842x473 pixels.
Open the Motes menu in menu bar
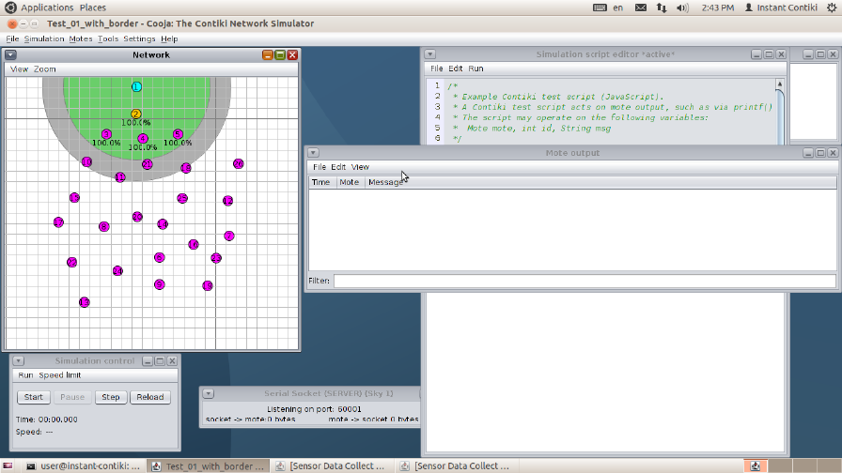click(x=81, y=39)
